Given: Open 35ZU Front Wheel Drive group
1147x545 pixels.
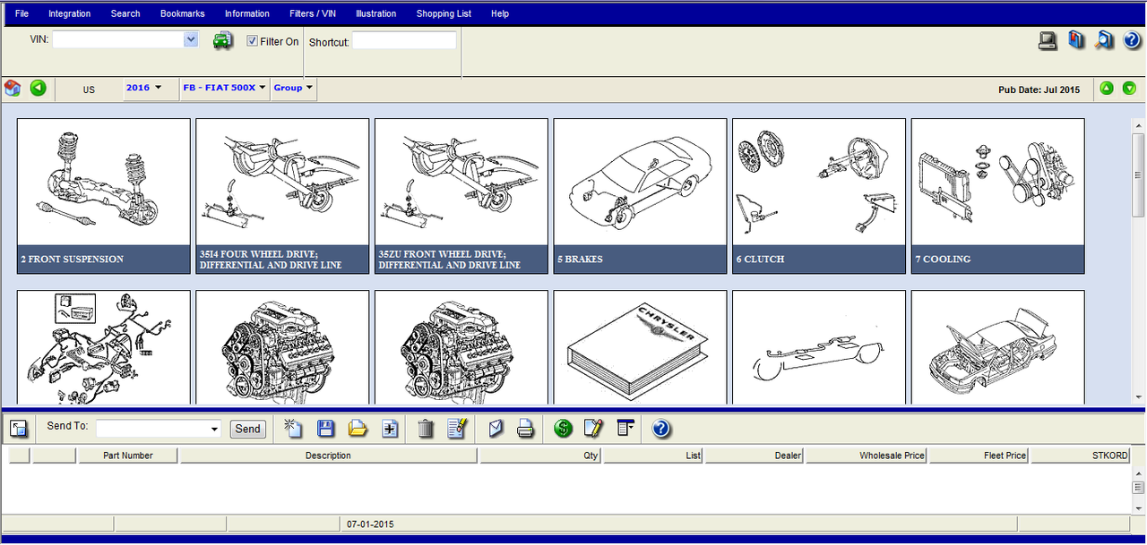Looking at the screenshot, I should (x=461, y=196).
